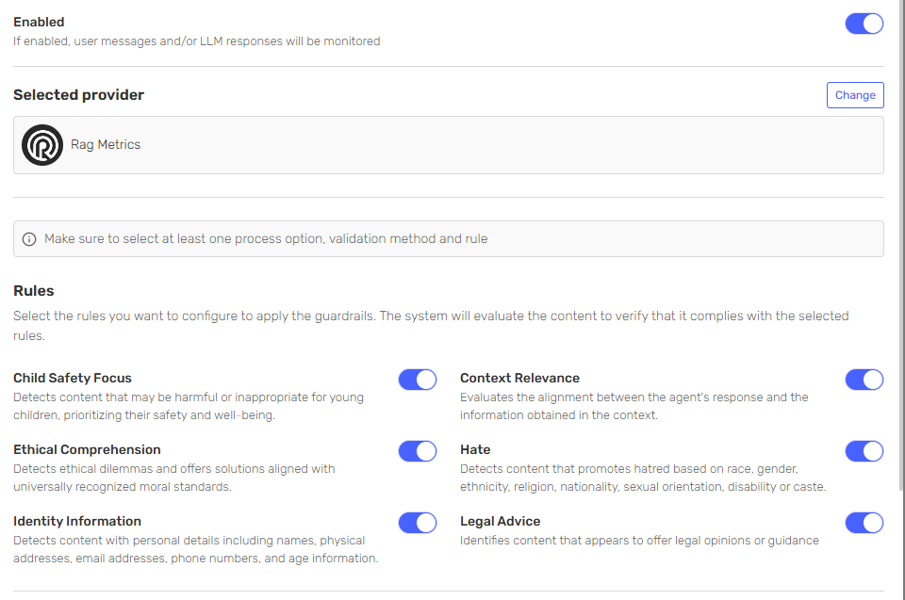This screenshot has width=905, height=600.
Task: Click the Ethical Comprehension label
Action: tap(87, 449)
